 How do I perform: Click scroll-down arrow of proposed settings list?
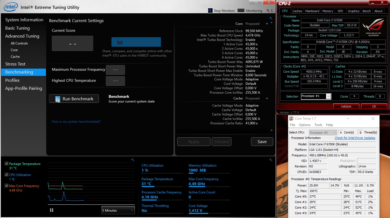(x=272, y=130)
